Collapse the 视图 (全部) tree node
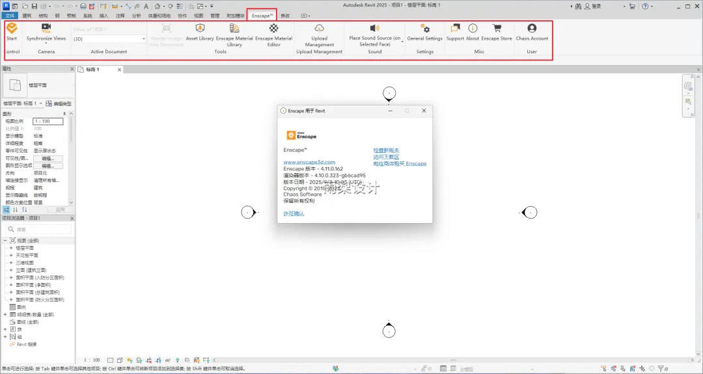Image resolution: width=703 pixels, height=374 pixels. 5,241
